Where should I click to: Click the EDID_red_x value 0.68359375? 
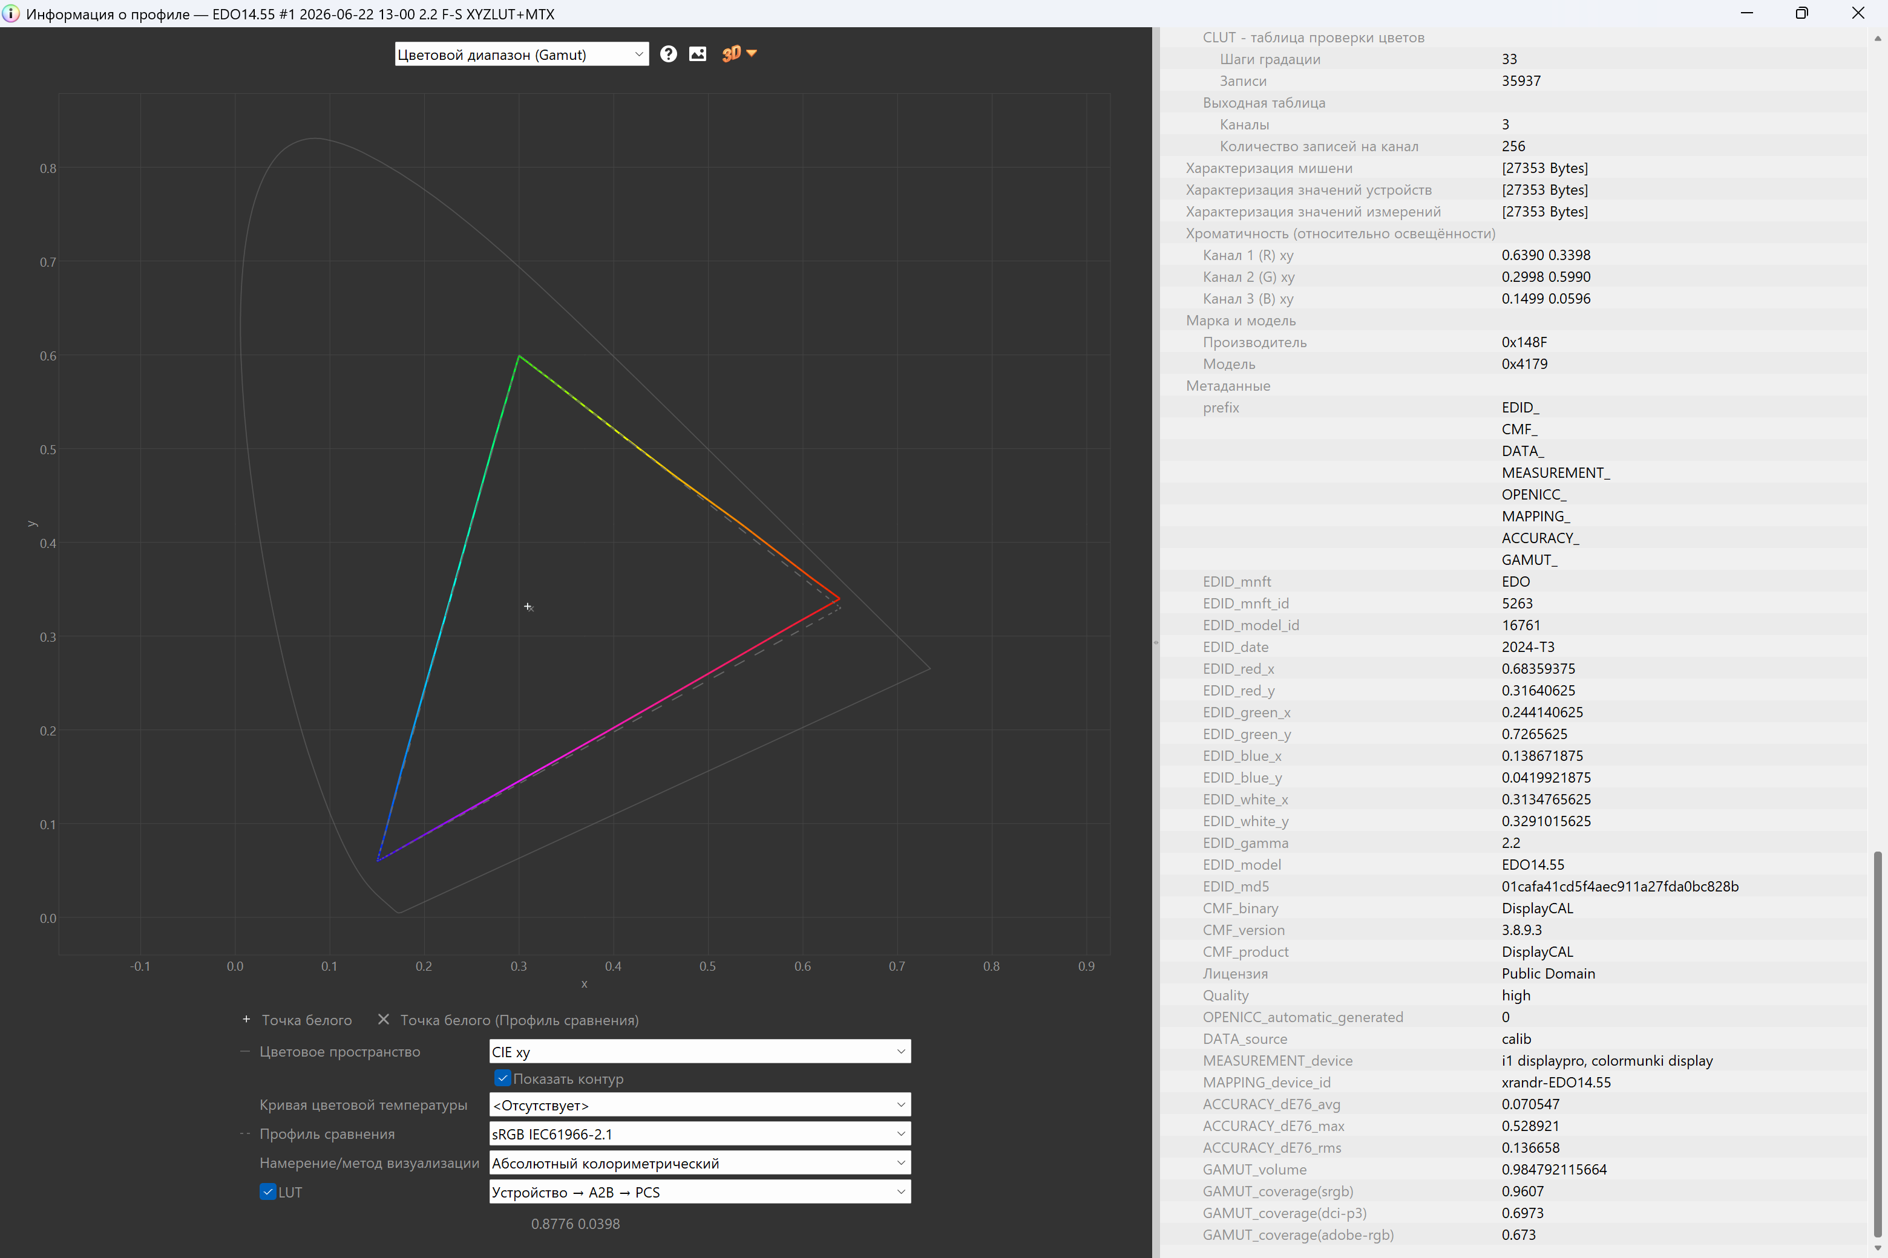coord(1539,669)
